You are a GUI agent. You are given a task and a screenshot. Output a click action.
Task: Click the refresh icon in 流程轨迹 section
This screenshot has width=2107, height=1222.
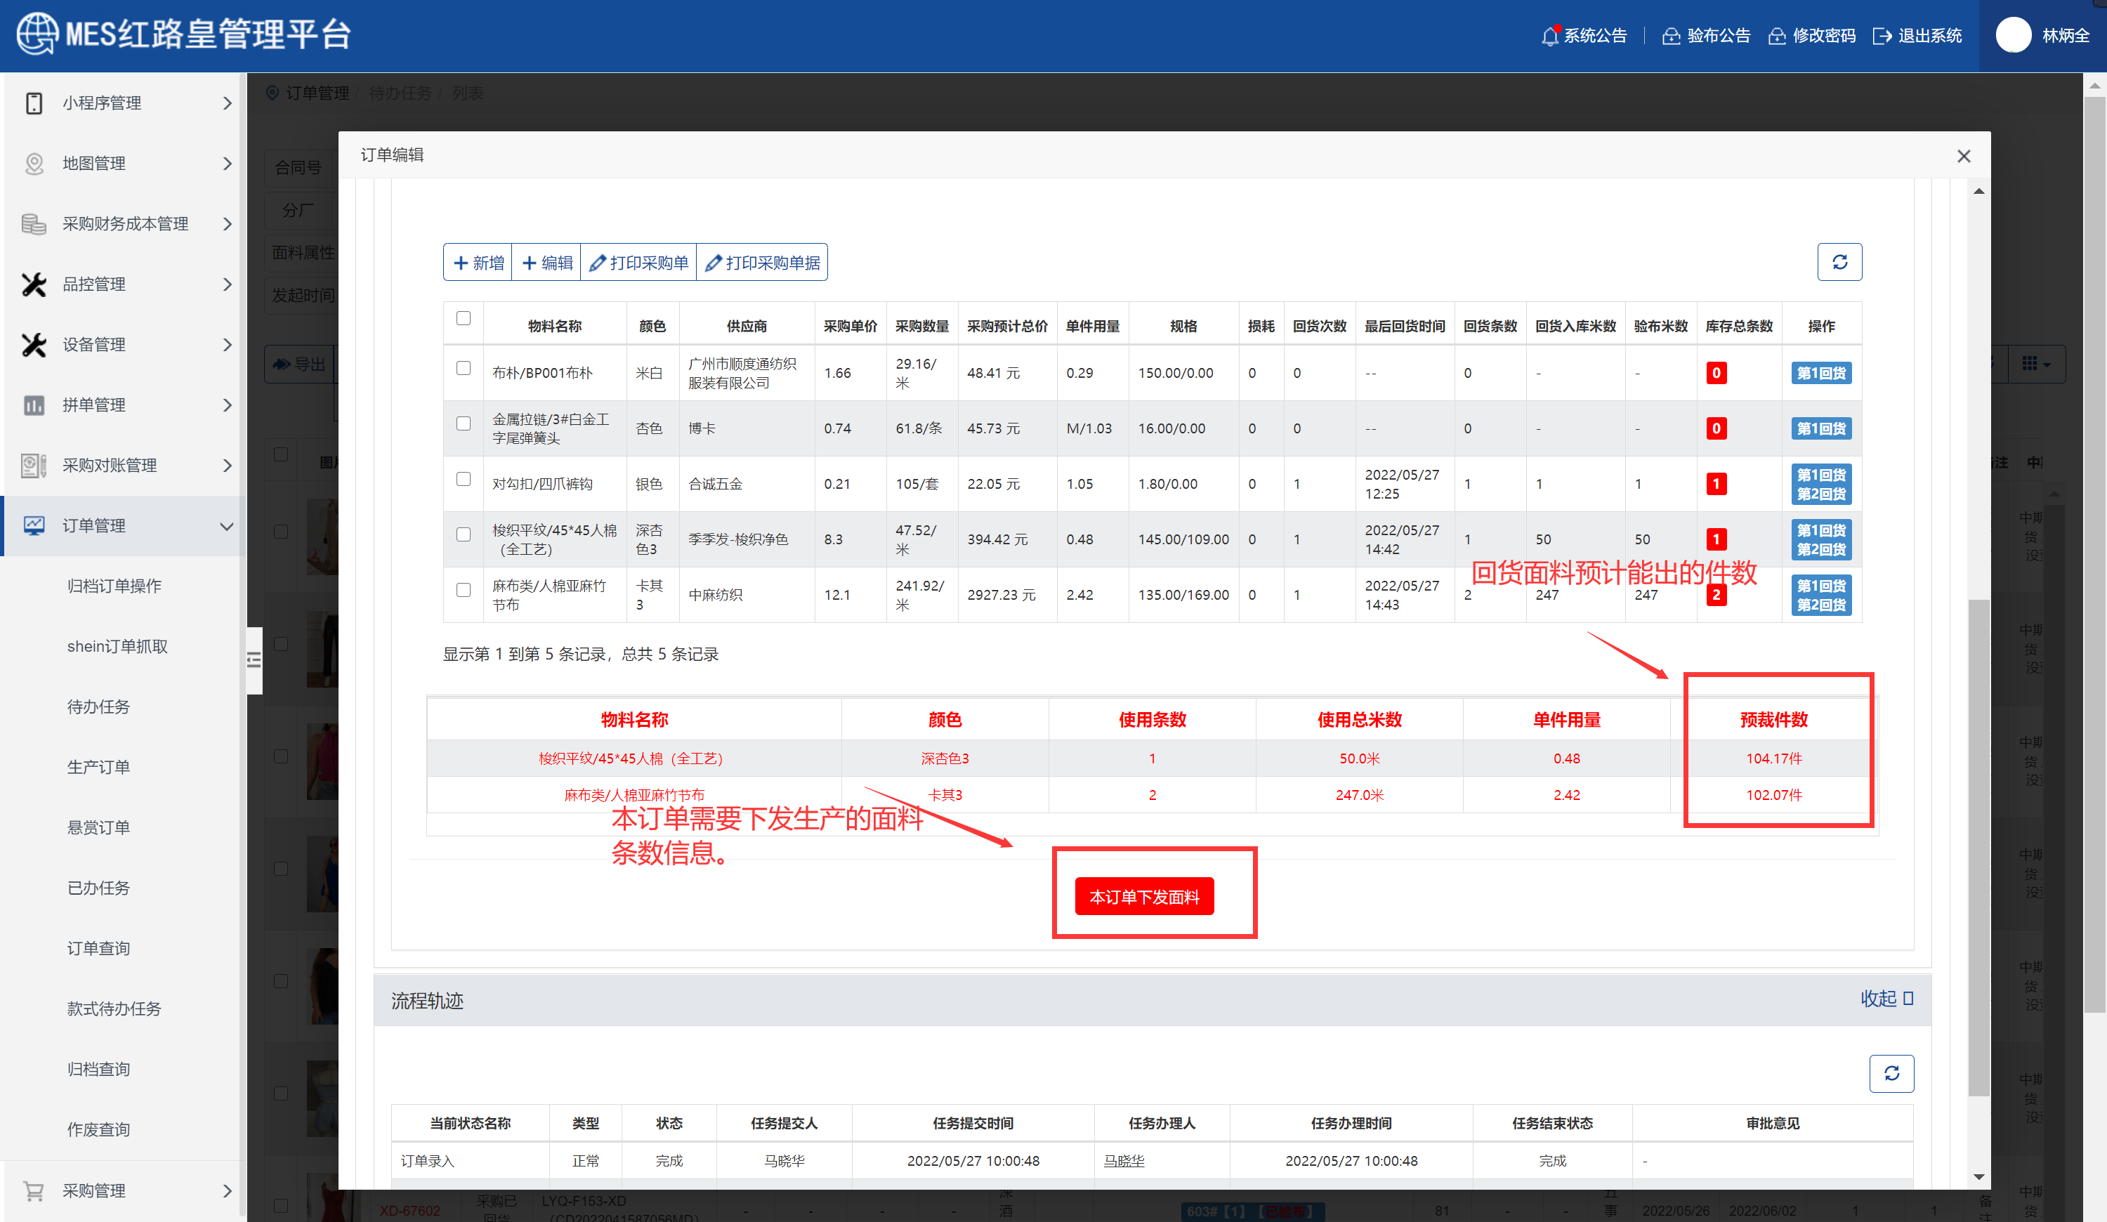pyautogui.click(x=1891, y=1073)
